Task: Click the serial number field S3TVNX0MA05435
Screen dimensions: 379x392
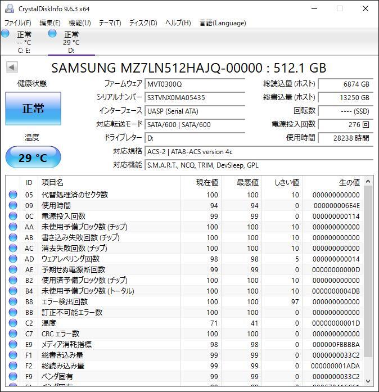Action: click(x=195, y=97)
